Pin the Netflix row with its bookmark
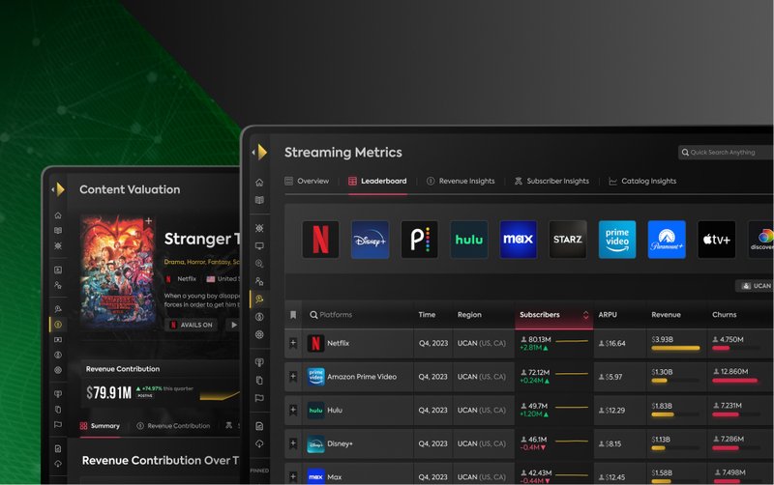Viewport: 774px width, 485px height. coord(293,343)
